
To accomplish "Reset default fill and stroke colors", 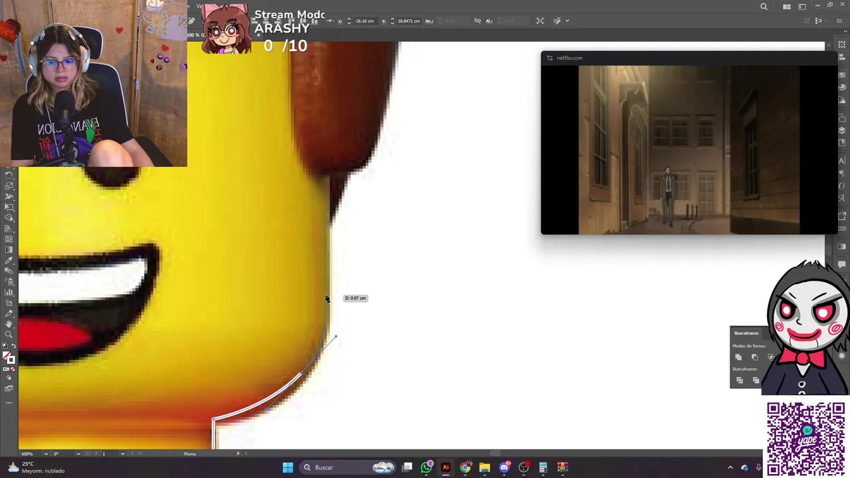I will pyautogui.click(x=5, y=346).
